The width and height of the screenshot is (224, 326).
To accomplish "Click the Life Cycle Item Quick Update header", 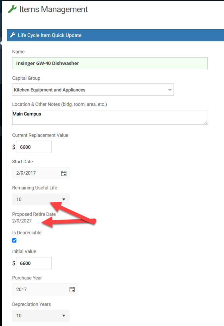I will [x=49, y=35].
